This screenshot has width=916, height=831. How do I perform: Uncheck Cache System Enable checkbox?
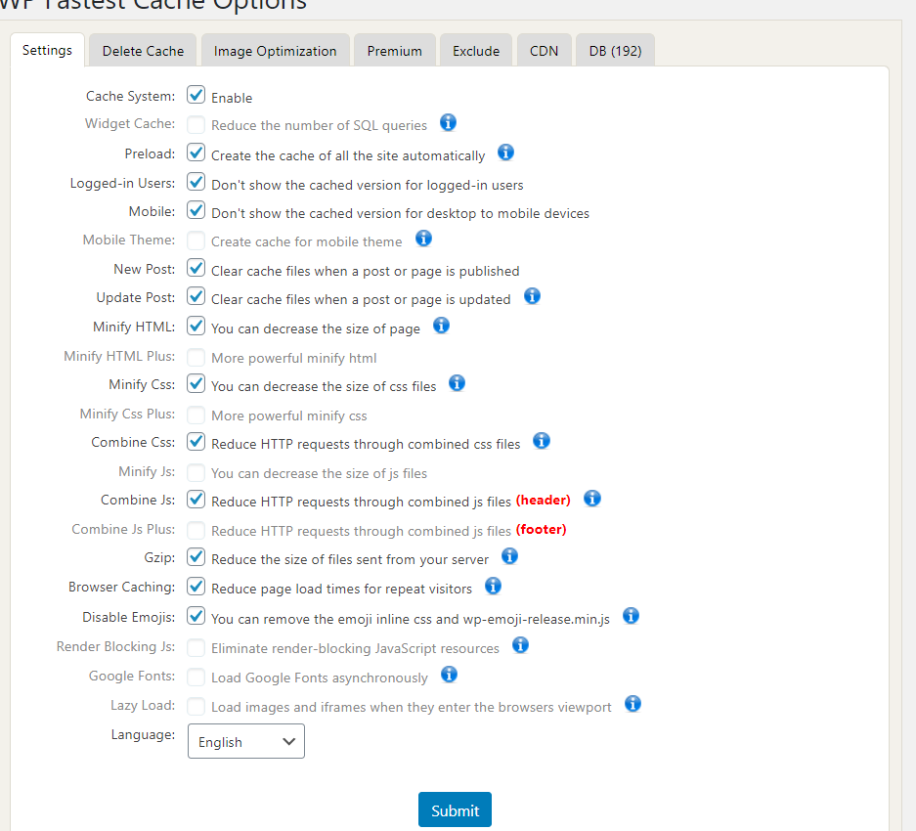click(196, 95)
